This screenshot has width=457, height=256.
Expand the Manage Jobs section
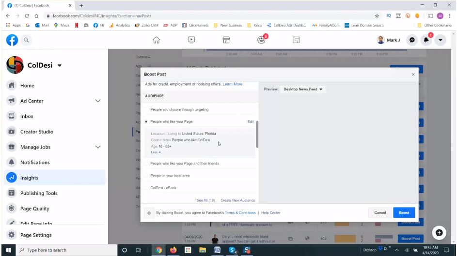[98, 147]
